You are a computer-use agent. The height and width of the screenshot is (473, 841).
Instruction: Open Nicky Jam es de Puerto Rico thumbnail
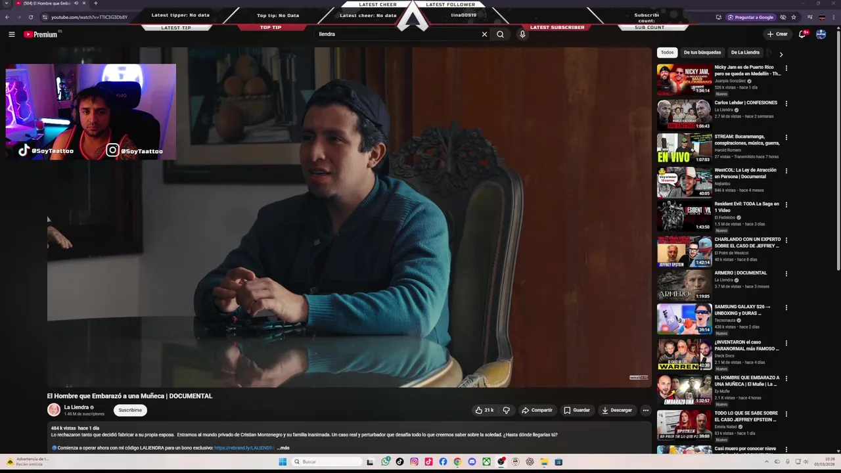(x=684, y=79)
